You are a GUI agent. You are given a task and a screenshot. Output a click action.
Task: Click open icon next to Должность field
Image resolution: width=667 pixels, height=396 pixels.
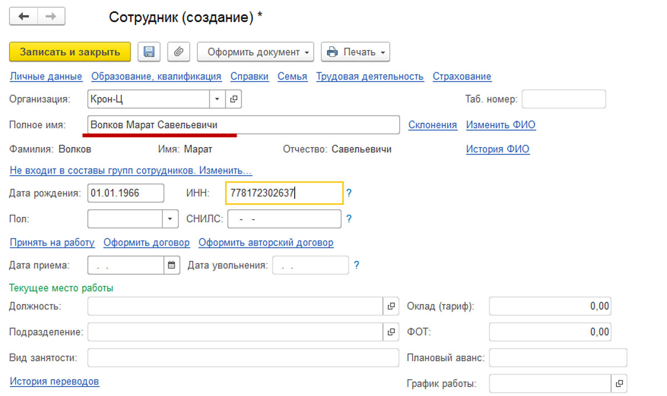tap(391, 306)
